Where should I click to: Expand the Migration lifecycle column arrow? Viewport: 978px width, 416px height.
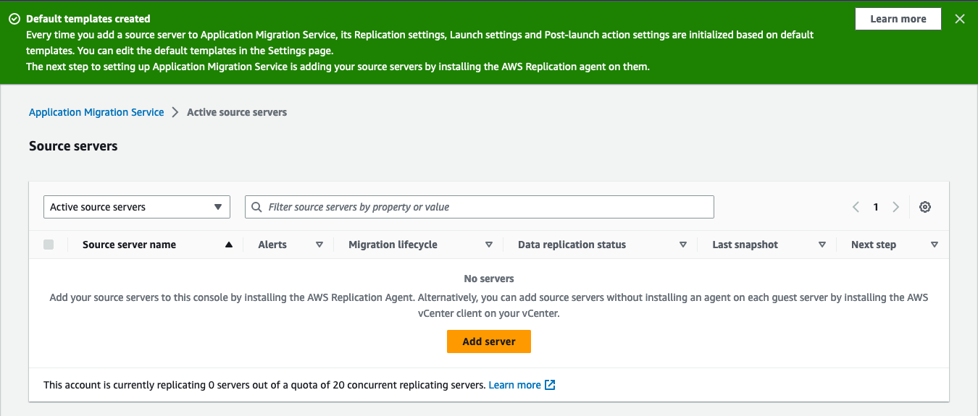pyautogui.click(x=489, y=245)
